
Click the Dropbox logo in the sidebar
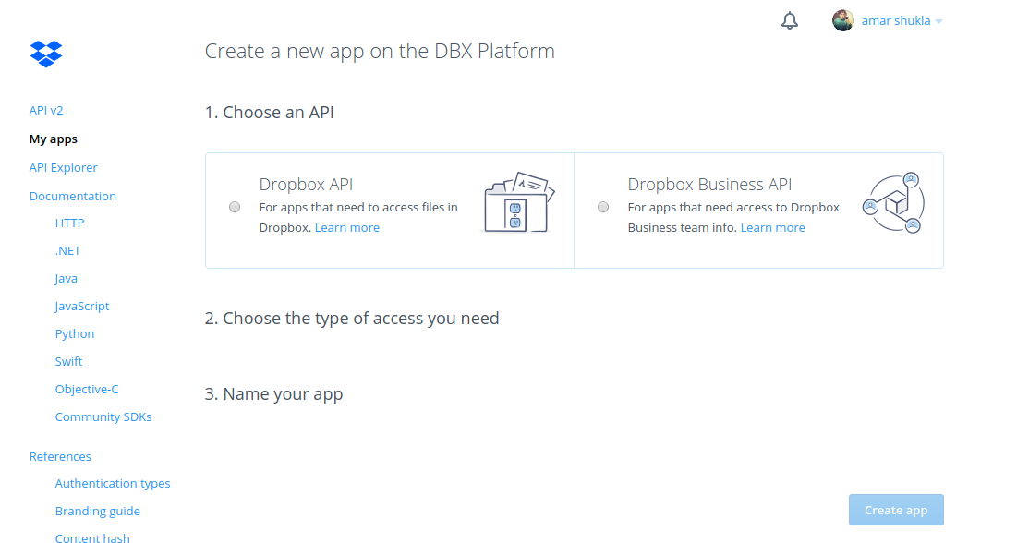click(x=45, y=54)
